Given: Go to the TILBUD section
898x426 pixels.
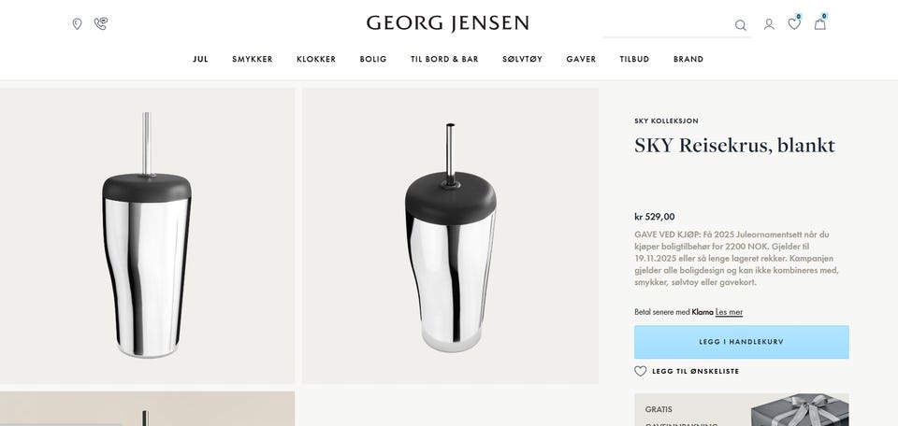Looking at the screenshot, I should pyautogui.click(x=634, y=59).
